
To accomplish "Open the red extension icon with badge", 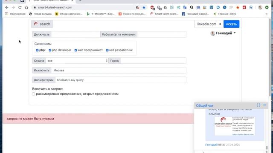I will click(x=153, y=8).
